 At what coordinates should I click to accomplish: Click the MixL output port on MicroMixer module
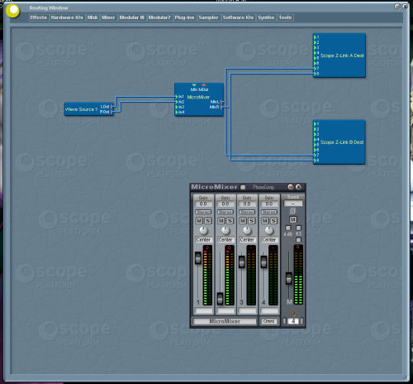221,102
